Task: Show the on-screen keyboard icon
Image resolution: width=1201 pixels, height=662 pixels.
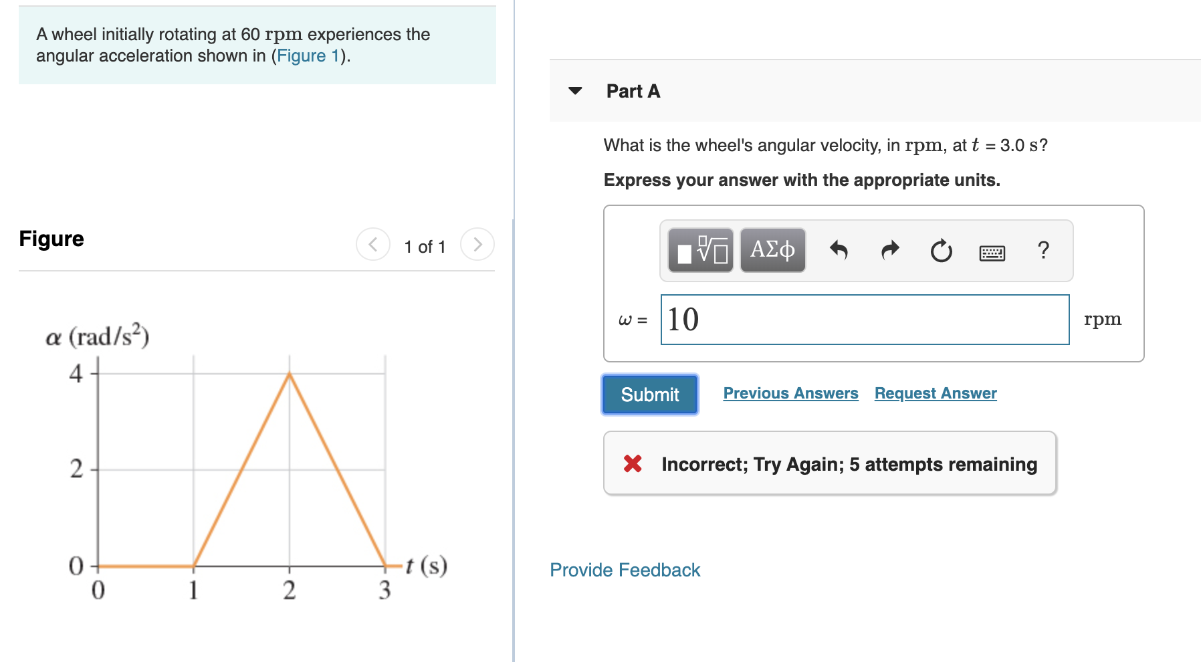Action: point(992,251)
